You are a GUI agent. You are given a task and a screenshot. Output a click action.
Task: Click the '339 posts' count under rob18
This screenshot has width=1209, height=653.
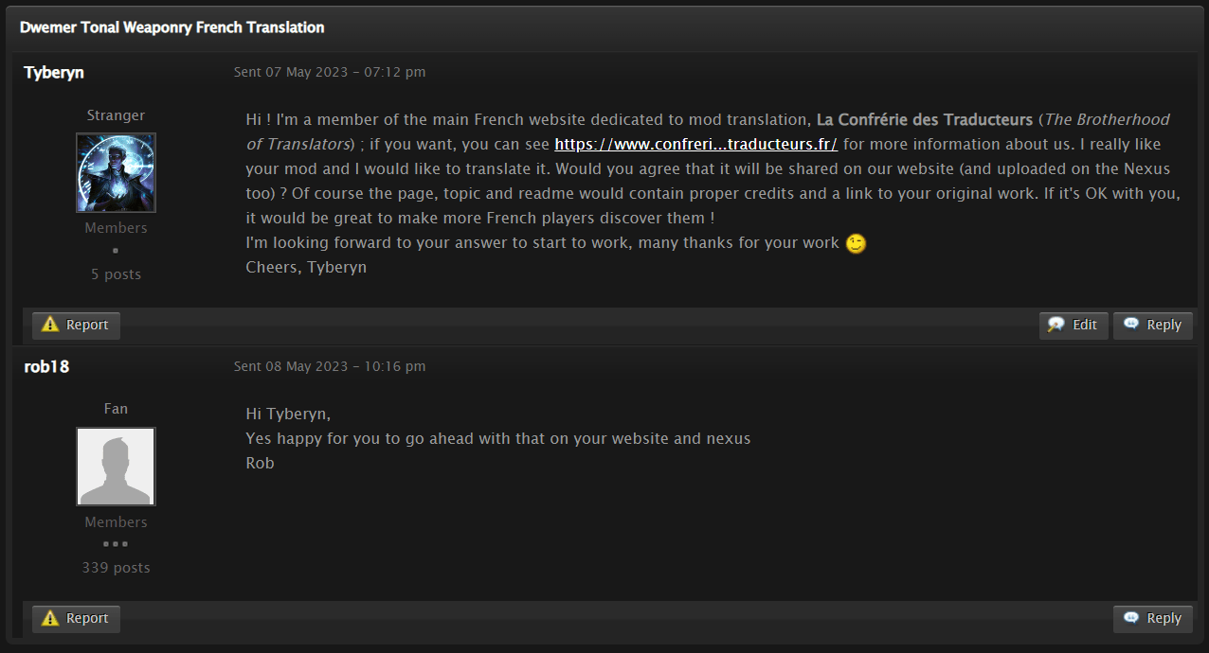pos(116,568)
